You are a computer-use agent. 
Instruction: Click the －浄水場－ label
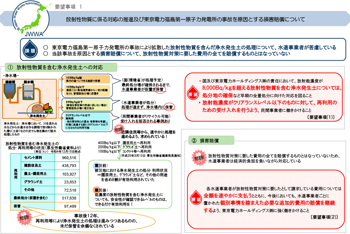point(11,76)
